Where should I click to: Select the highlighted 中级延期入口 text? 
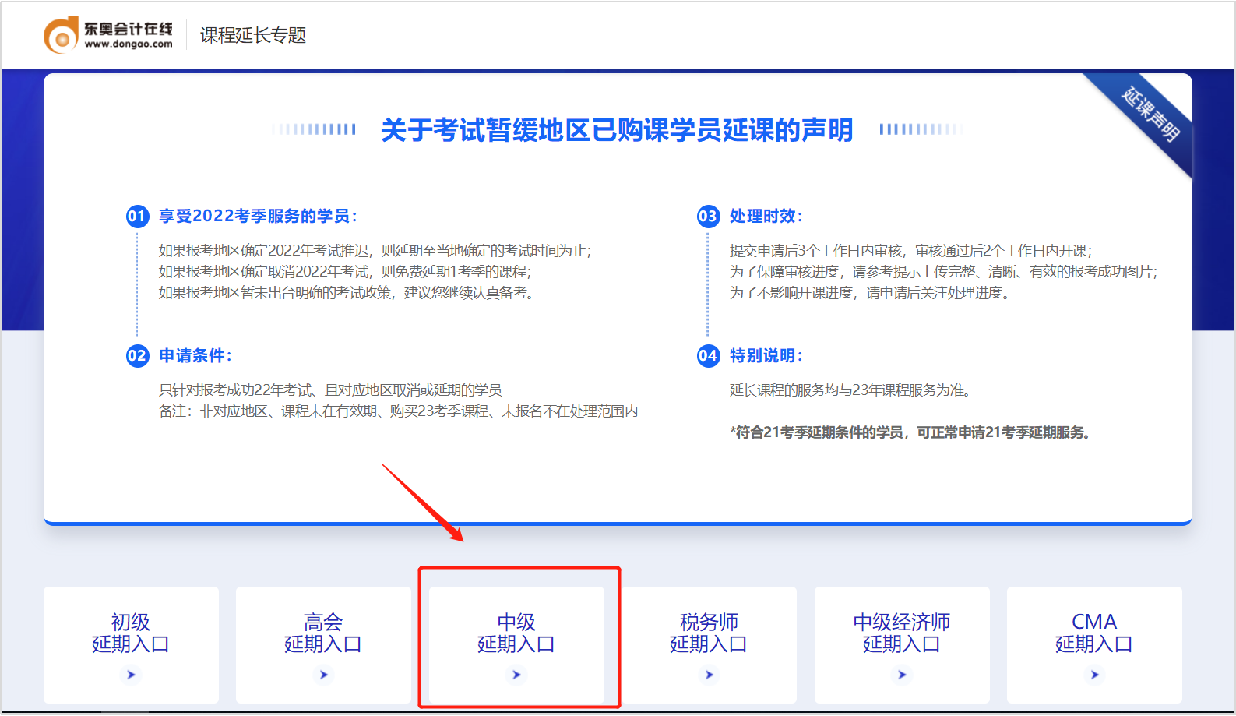(x=516, y=633)
